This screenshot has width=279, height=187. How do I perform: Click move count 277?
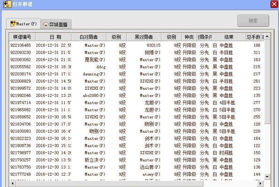[x=257, y=102]
